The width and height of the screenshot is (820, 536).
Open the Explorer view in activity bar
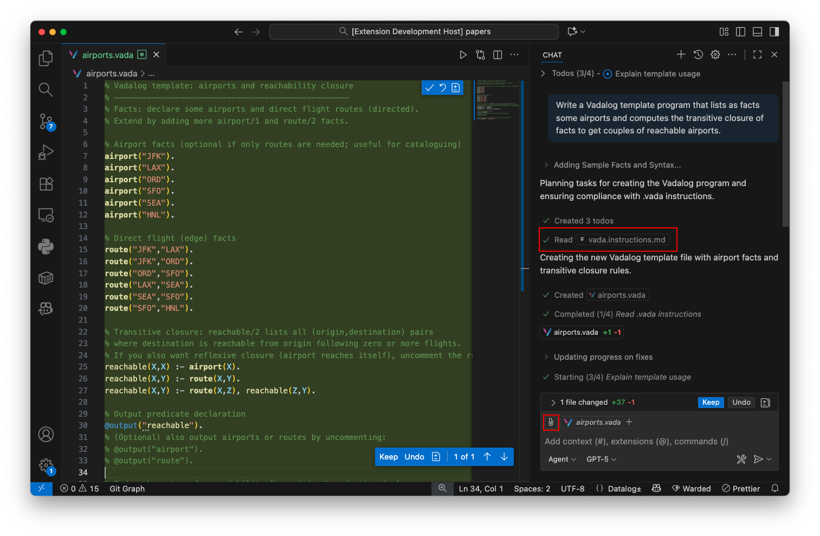(x=46, y=58)
